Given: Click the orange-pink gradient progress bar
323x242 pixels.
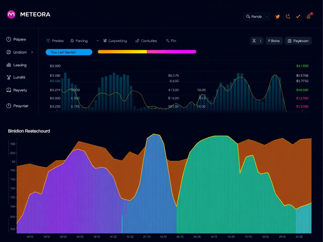Looking at the screenshot, I should coord(147,52).
